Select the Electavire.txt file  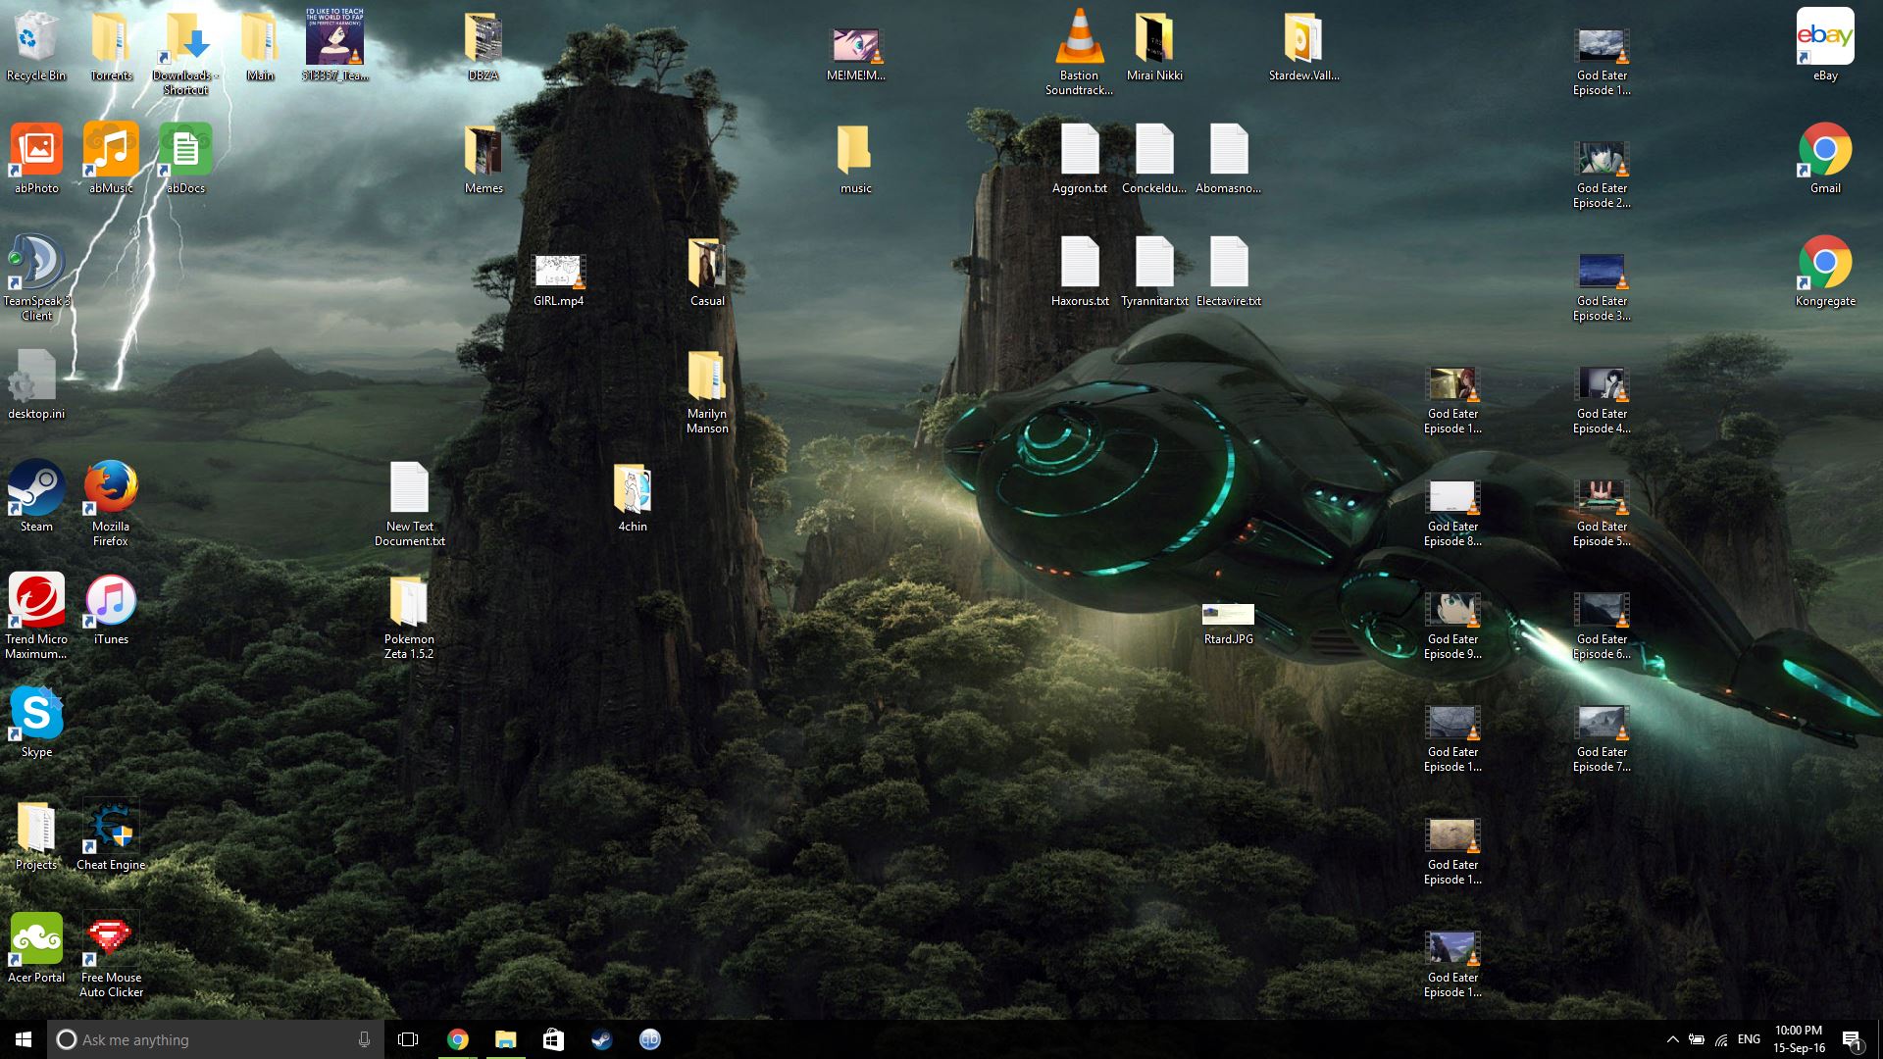click(1229, 272)
